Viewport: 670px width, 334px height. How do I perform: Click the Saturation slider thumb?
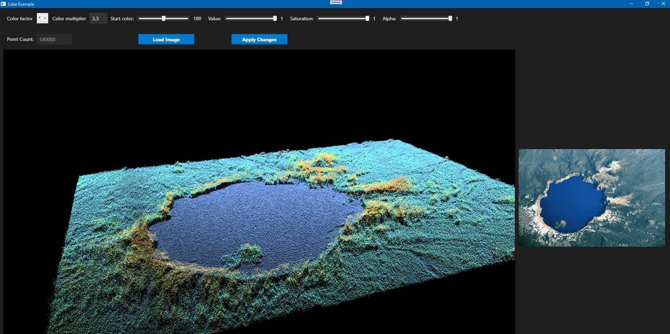click(x=367, y=18)
